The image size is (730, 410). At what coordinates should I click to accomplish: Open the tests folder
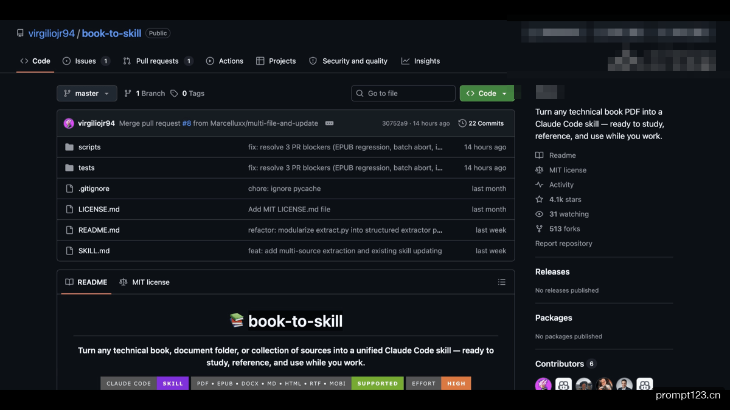pos(86,168)
